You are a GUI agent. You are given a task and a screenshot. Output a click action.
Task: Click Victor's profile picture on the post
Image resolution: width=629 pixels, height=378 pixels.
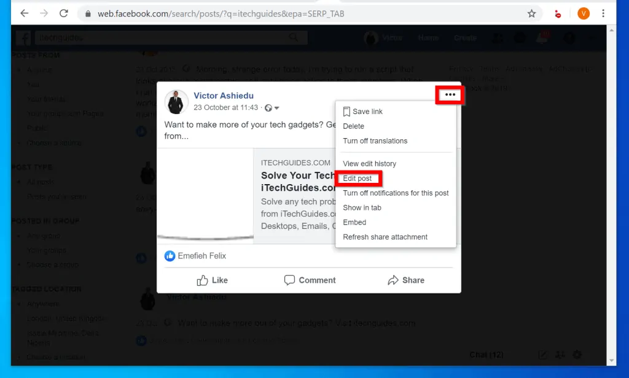tap(176, 101)
